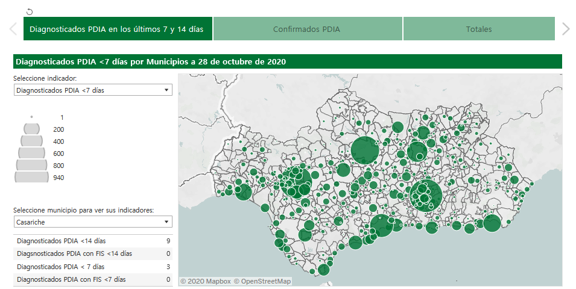The height and width of the screenshot is (289, 576).
Task: Click the smallest legend dot labeled 1
Action: pyautogui.click(x=31, y=117)
